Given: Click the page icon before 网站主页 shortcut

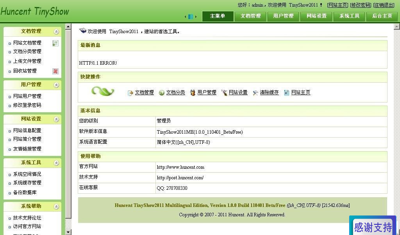Looking at the screenshot, I should (x=287, y=93).
